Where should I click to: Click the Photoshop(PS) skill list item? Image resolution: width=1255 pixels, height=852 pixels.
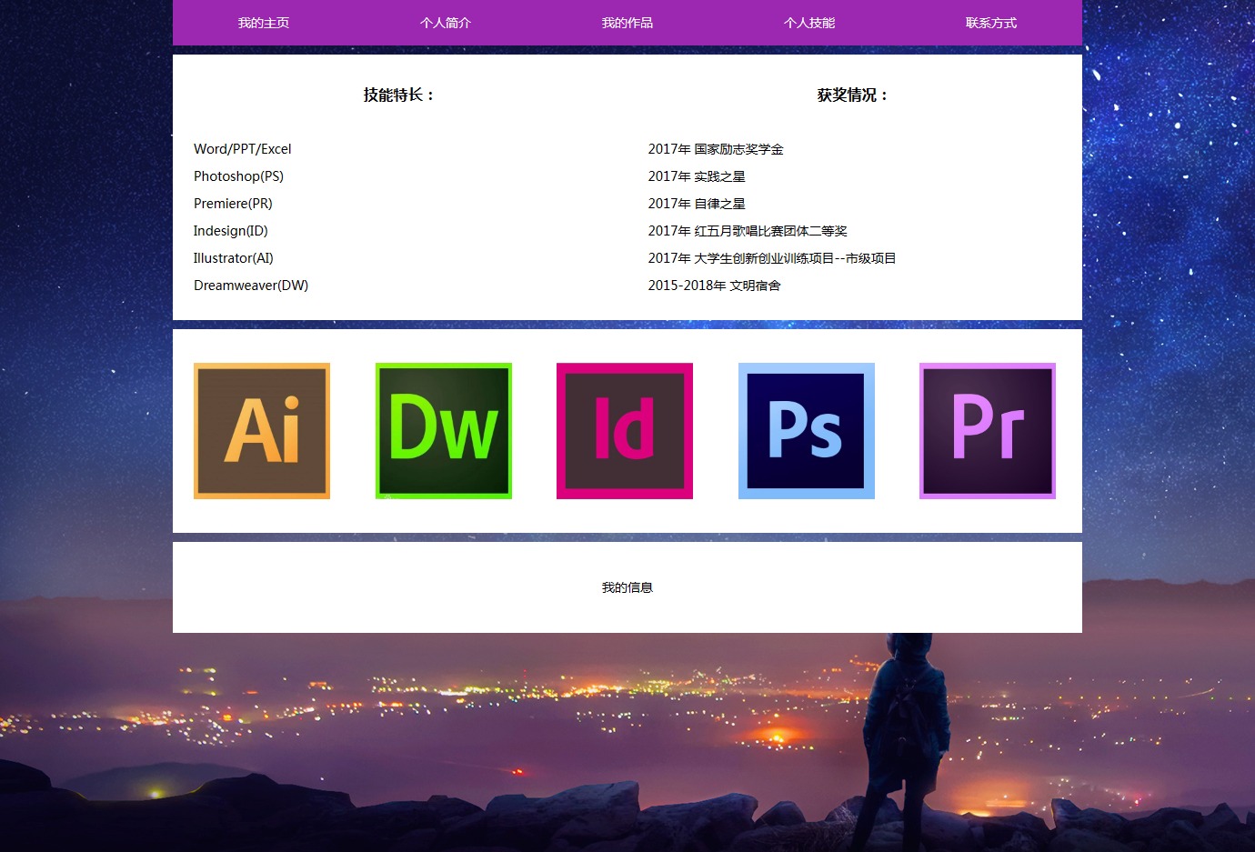(x=238, y=176)
